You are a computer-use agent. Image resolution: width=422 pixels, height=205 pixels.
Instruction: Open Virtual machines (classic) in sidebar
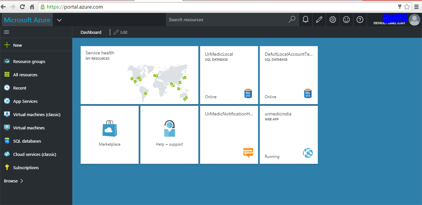pos(36,115)
